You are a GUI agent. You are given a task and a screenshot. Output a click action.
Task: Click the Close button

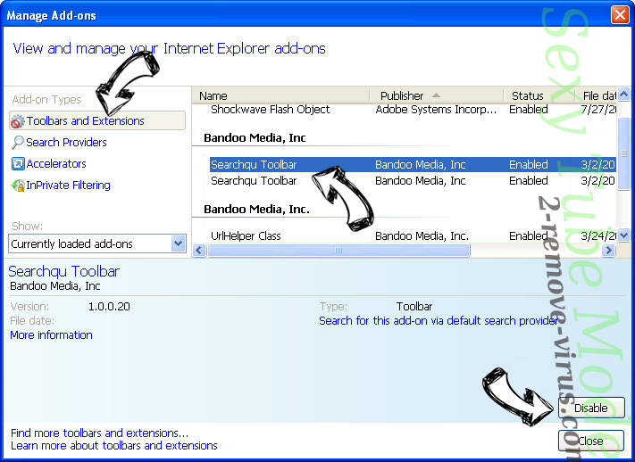click(591, 441)
